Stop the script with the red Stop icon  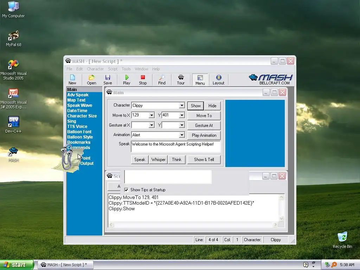pos(143,80)
